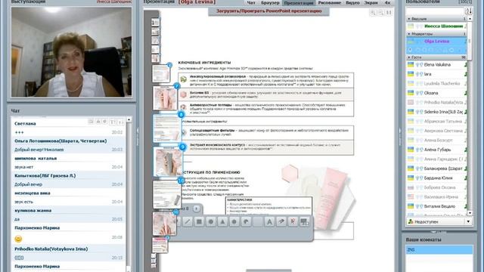Viewport: 484px width, 272px height.
Task: Toggle the microphone icon for Elena Vakulina
Action: click(417, 65)
